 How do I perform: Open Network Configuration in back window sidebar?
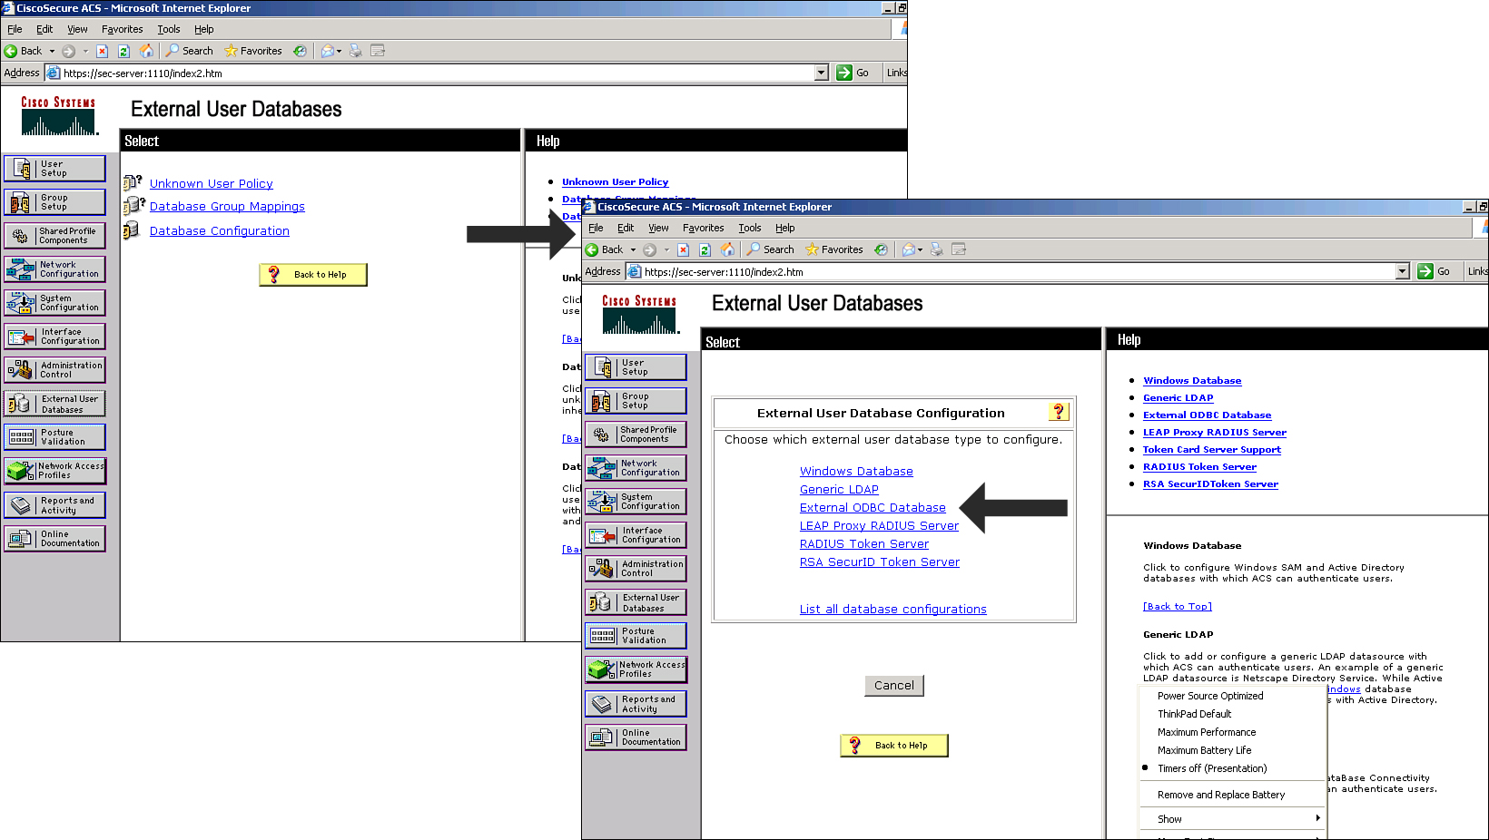coord(54,269)
